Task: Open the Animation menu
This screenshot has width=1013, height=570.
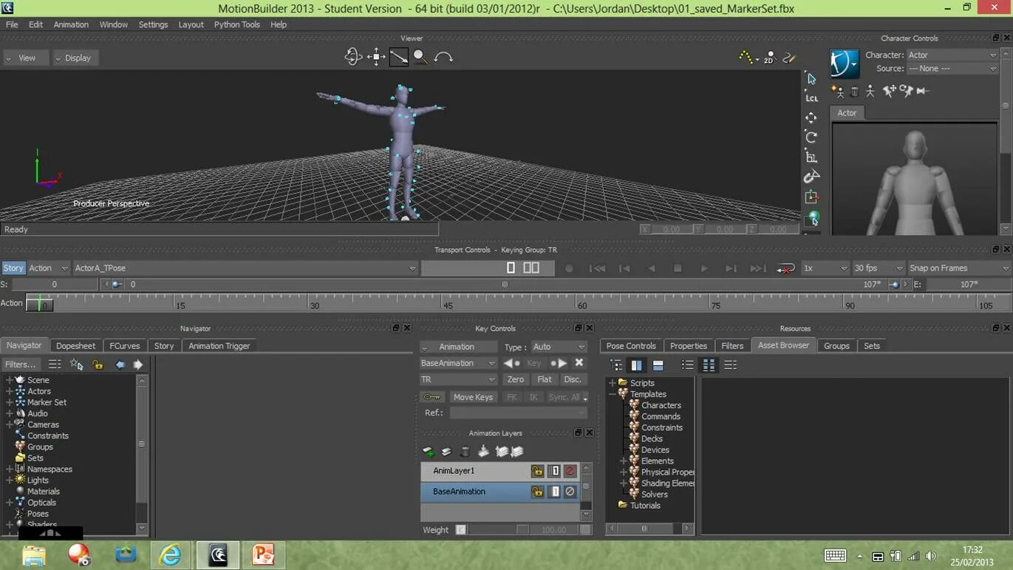Action: pos(71,24)
